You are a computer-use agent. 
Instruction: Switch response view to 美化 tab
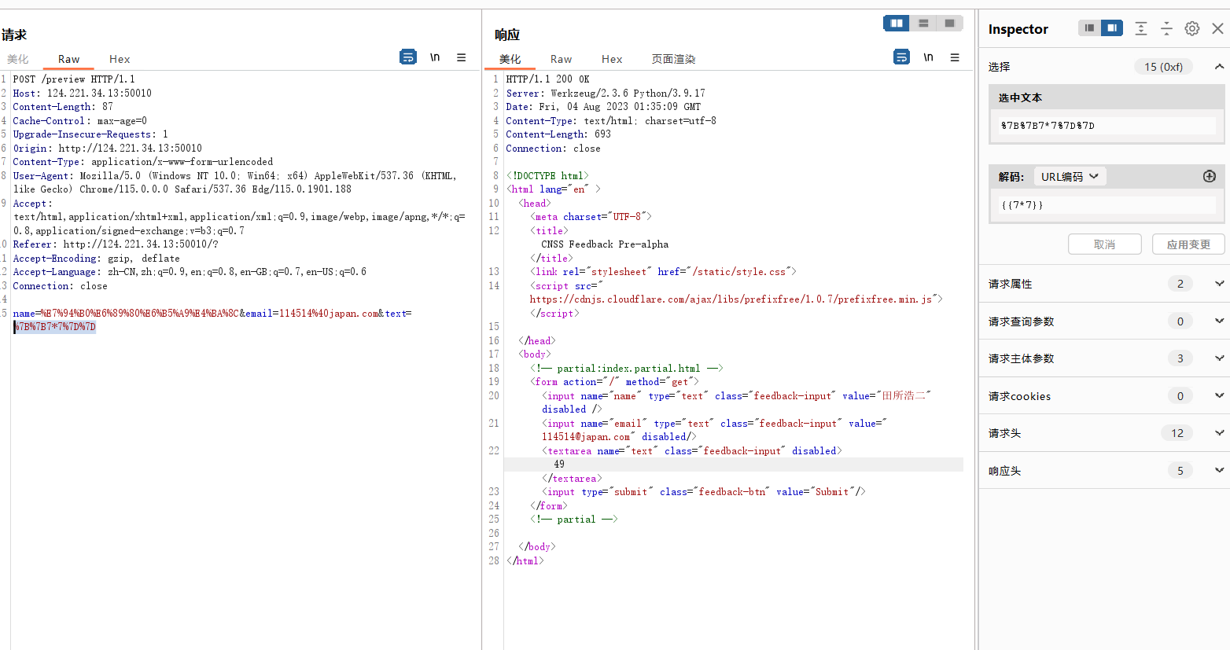coord(510,59)
